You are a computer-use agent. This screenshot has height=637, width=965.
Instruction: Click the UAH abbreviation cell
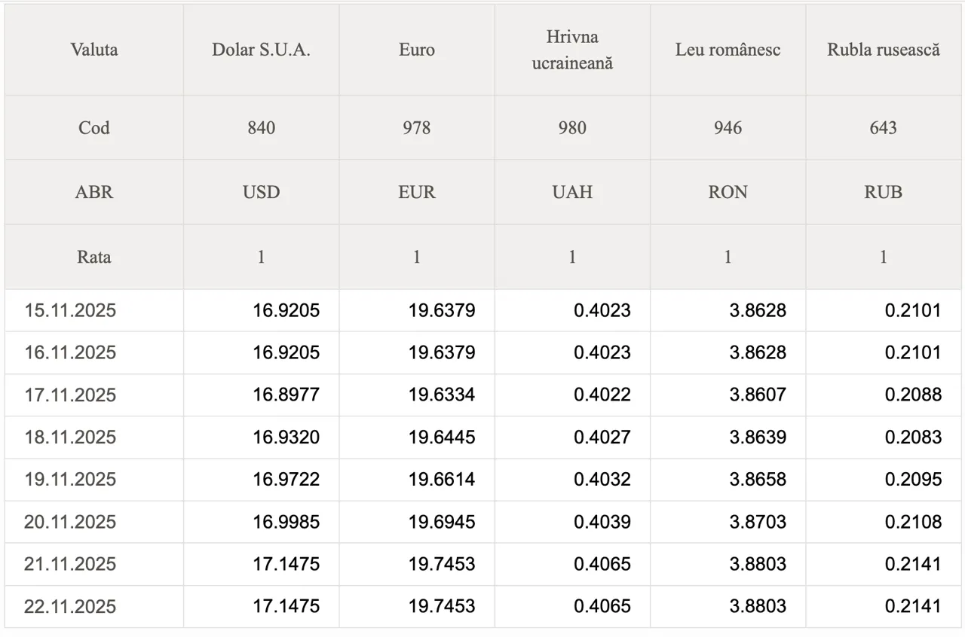(x=572, y=192)
